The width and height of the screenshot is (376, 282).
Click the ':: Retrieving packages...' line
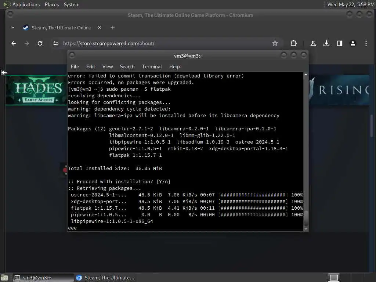click(105, 188)
